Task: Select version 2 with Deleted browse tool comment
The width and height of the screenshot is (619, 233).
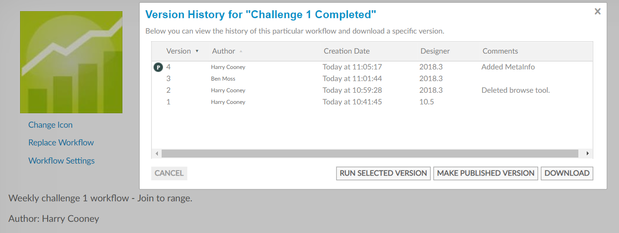Action: pos(372,90)
